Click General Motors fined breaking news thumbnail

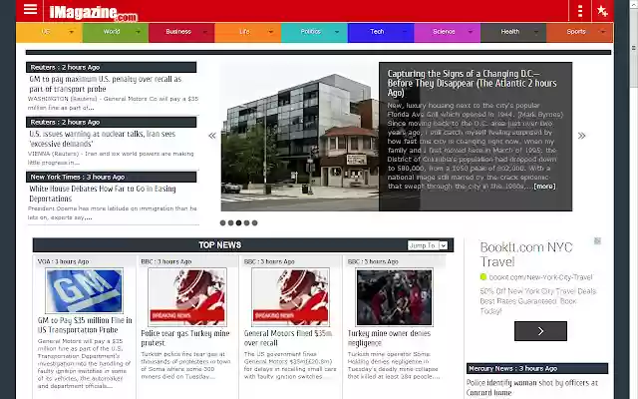click(x=290, y=297)
